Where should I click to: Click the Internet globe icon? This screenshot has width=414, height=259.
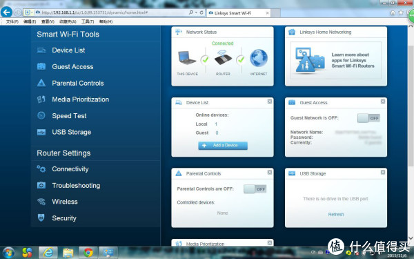click(259, 58)
